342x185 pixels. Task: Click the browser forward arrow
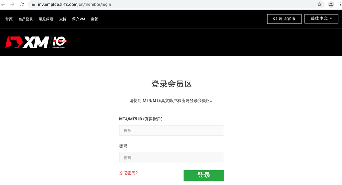[x=13, y=5]
